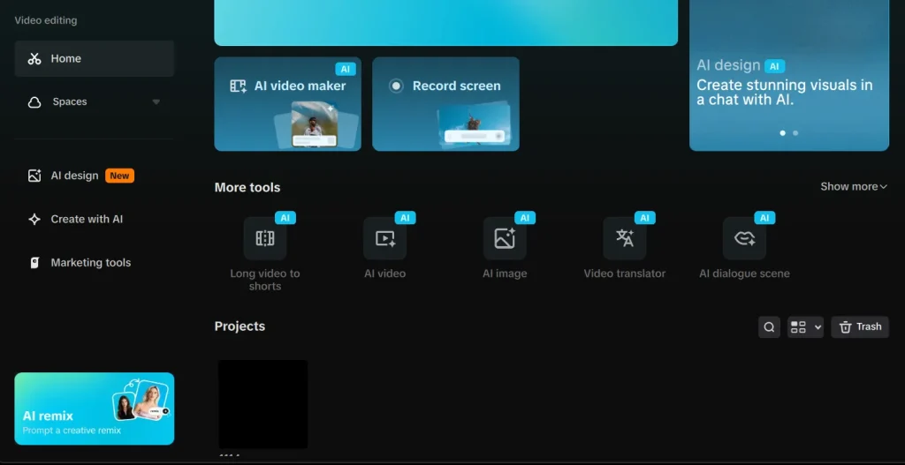
Task: Click the cloud Spaces icon
Action: (x=34, y=102)
